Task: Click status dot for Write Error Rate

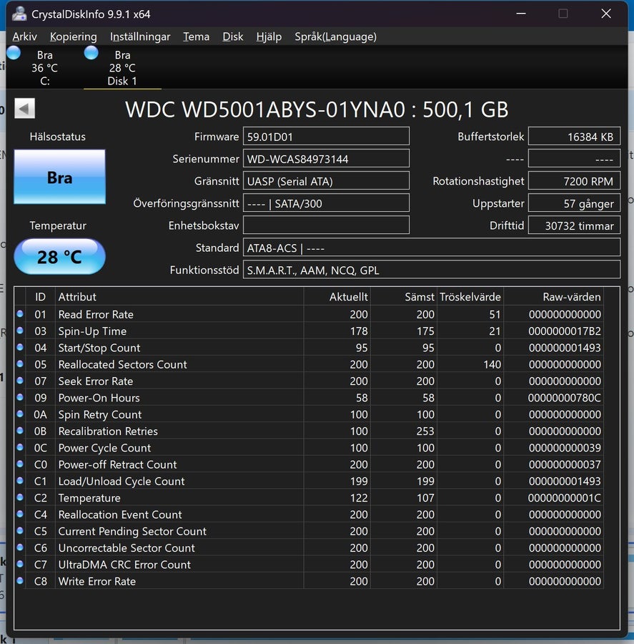Action: click(20, 581)
